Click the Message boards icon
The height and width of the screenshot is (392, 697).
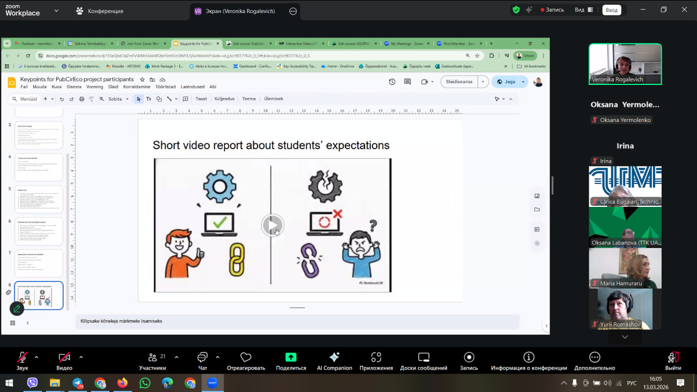(x=424, y=357)
